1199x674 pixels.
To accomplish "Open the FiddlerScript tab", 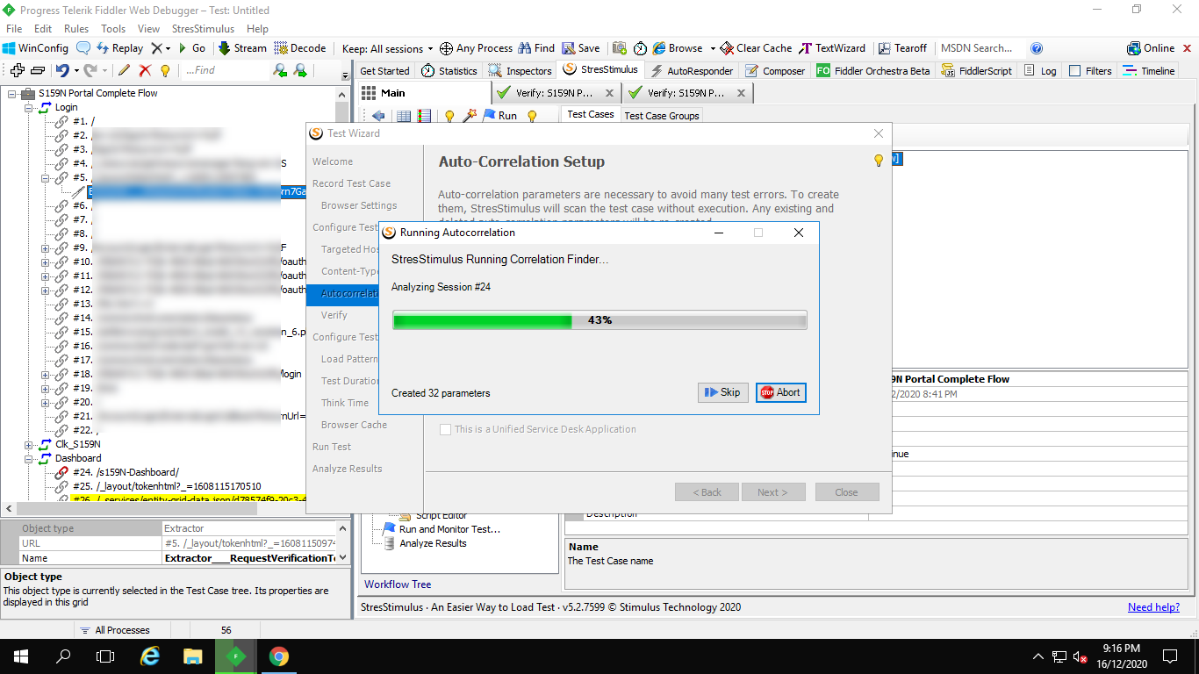I will coord(977,71).
